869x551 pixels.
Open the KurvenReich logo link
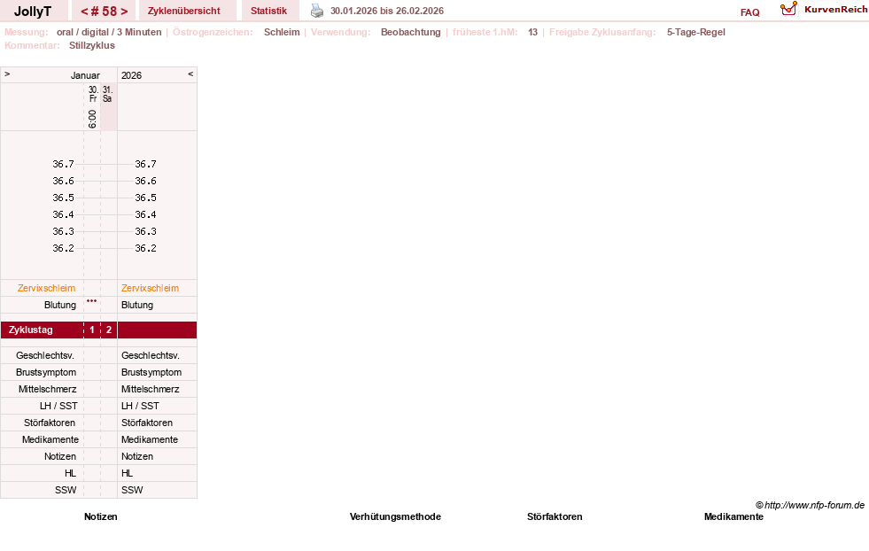(824, 10)
